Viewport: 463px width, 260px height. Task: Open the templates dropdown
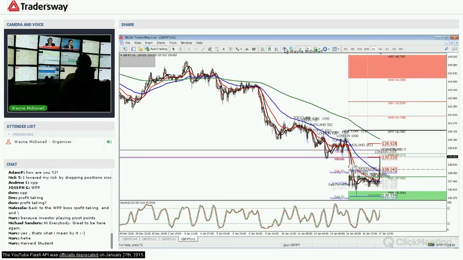click(x=336, y=49)
